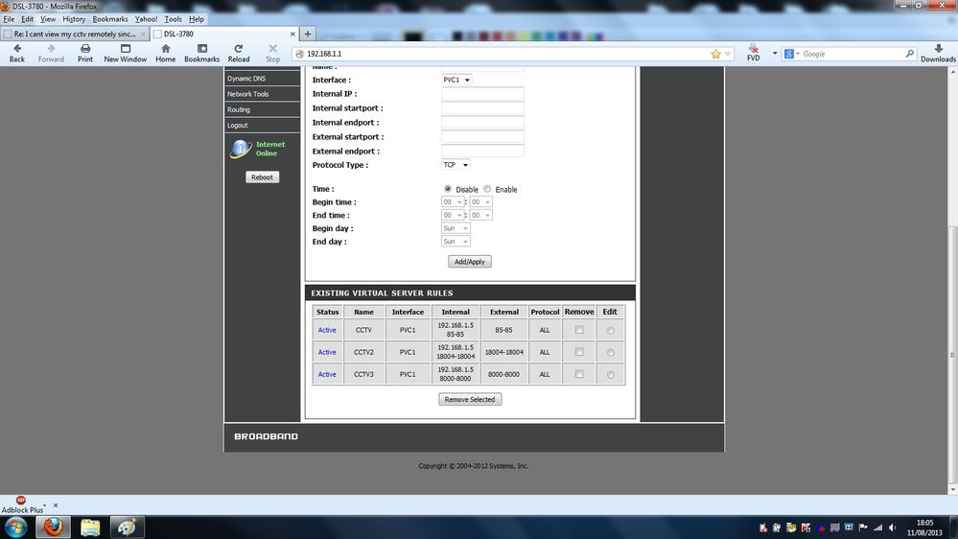
Task: Open the Bookmarks menu in menu bar
Action: 110,19
